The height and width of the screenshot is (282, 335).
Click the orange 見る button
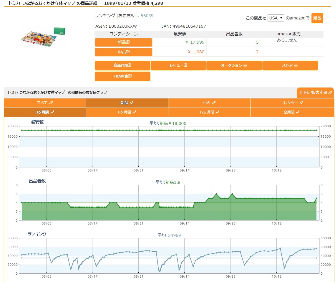coord(317,18)
